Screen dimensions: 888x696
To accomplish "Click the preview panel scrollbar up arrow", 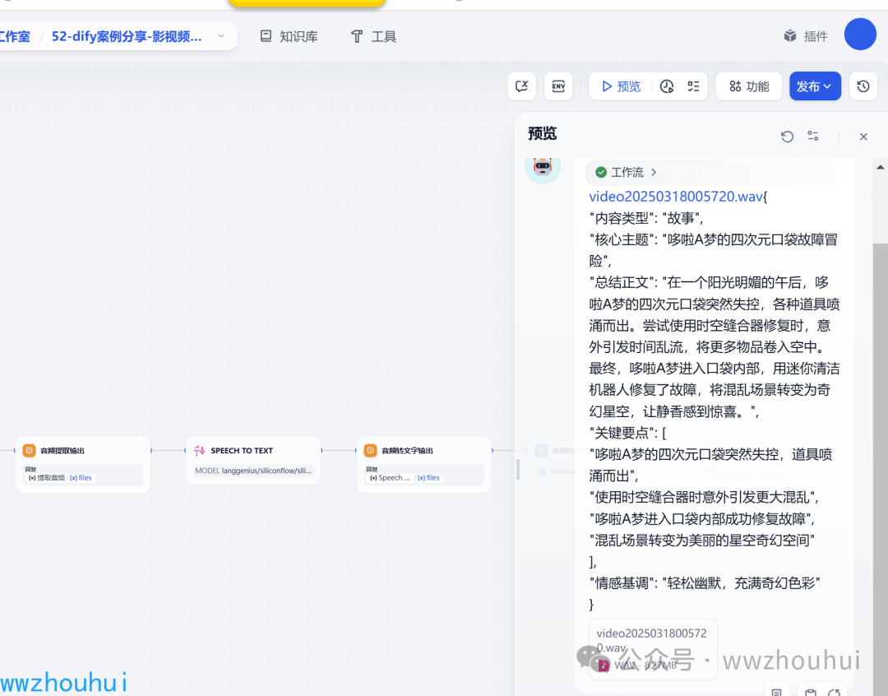I will 880,167.
